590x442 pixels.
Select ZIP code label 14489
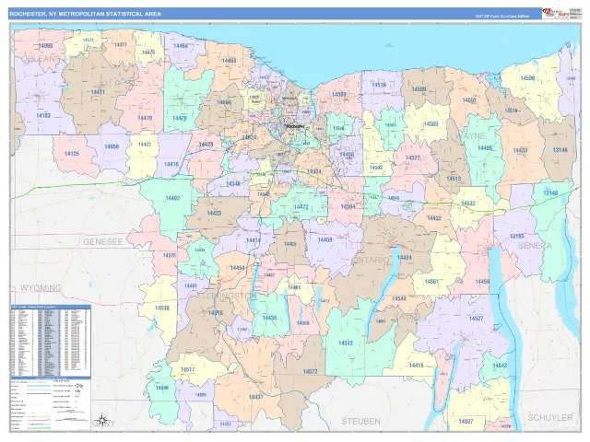(485, 148)
